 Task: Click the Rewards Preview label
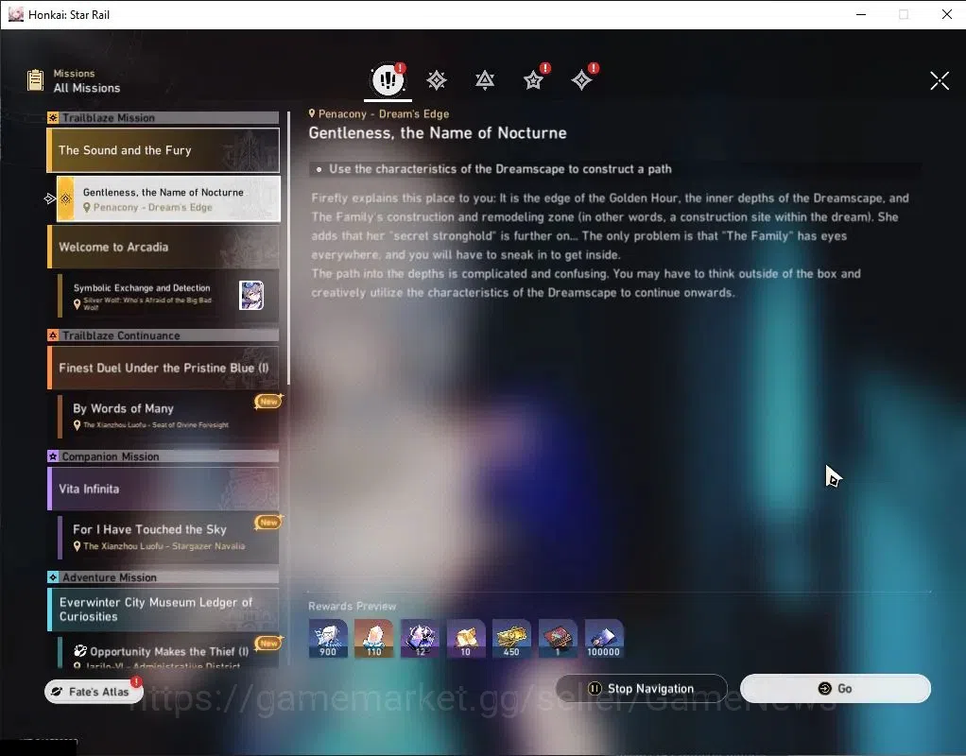[x=352, y=607]
